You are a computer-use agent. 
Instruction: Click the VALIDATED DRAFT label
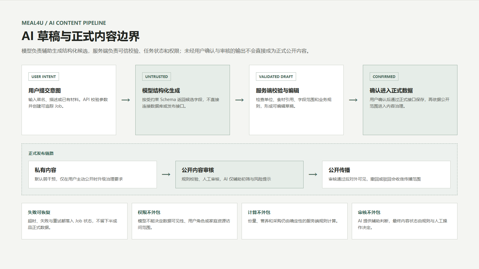tap(276, 77)
